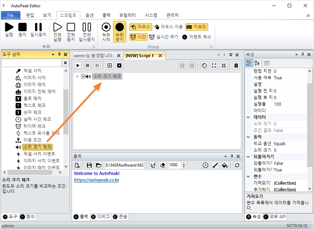This screenshot has width=314, height=230.
Task: Open the File menu
Action: [11, 15]
